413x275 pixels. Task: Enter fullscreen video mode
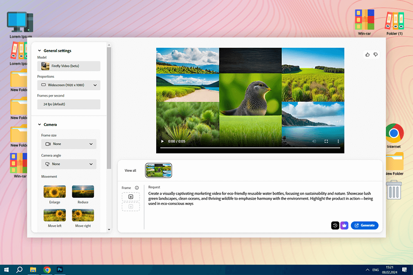(x=326, y=141)
